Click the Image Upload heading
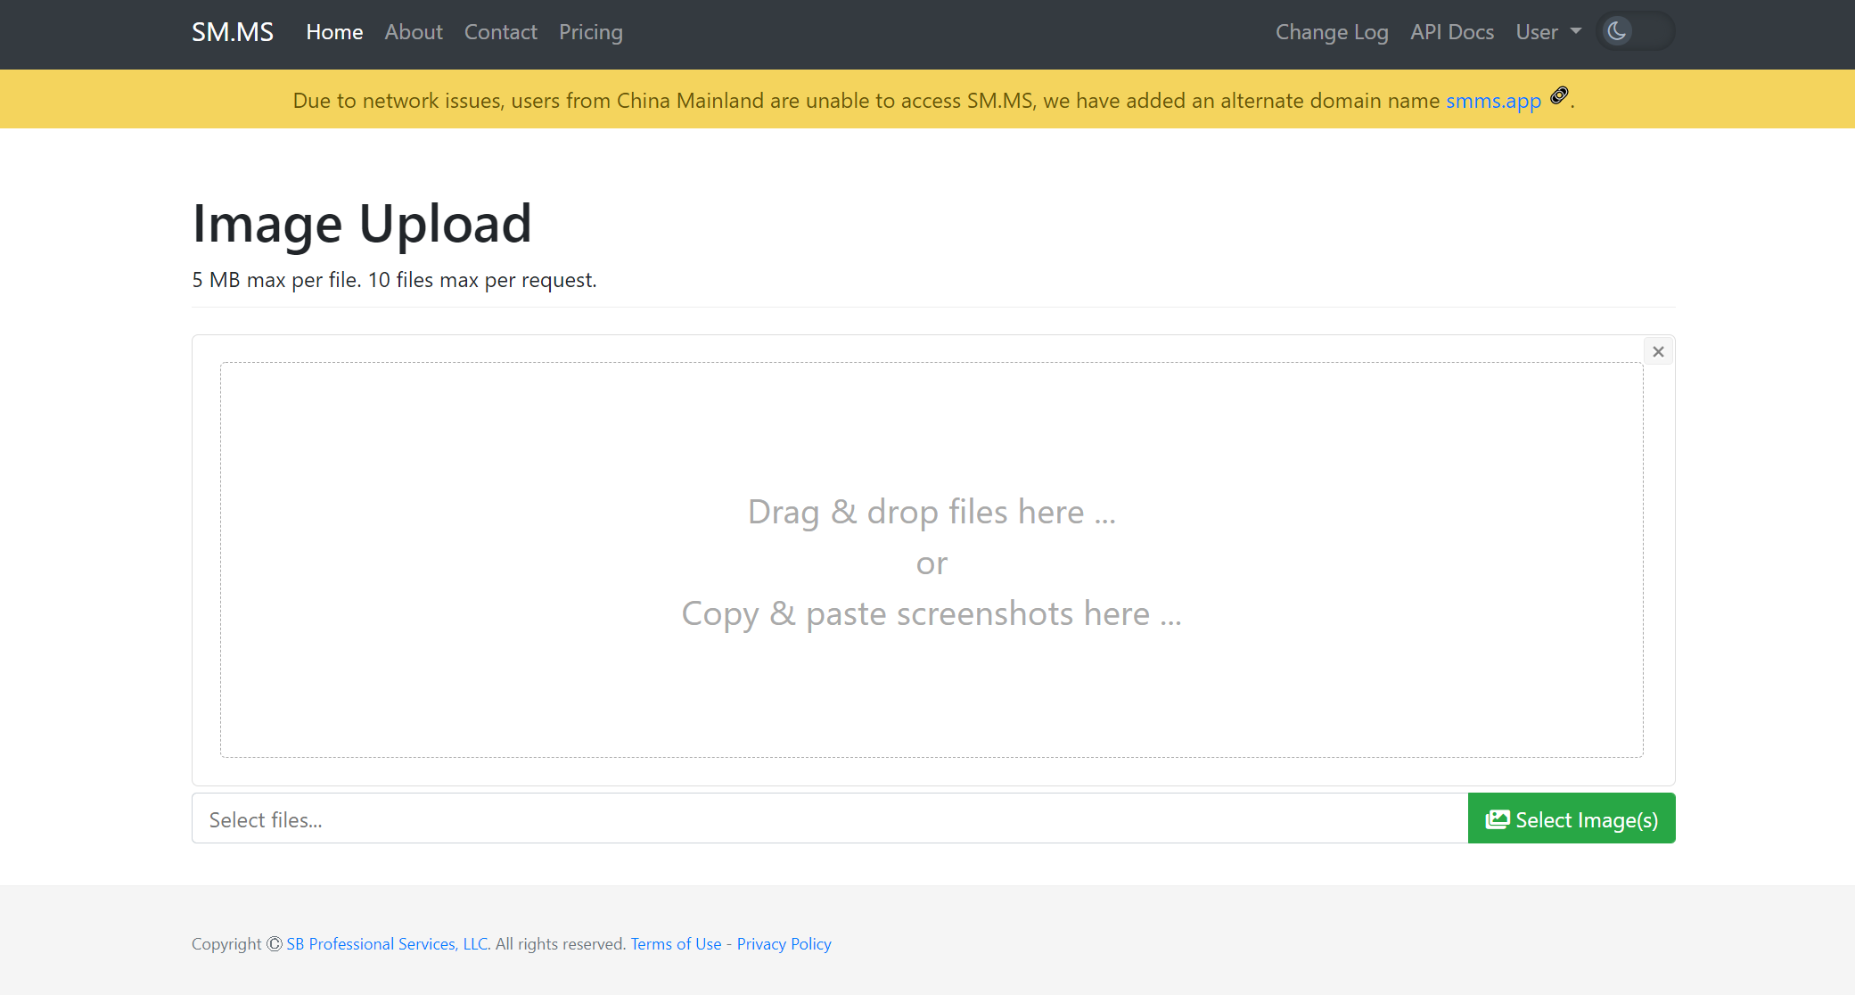Viewport: 1855px width, 995px height. (362, 223)
